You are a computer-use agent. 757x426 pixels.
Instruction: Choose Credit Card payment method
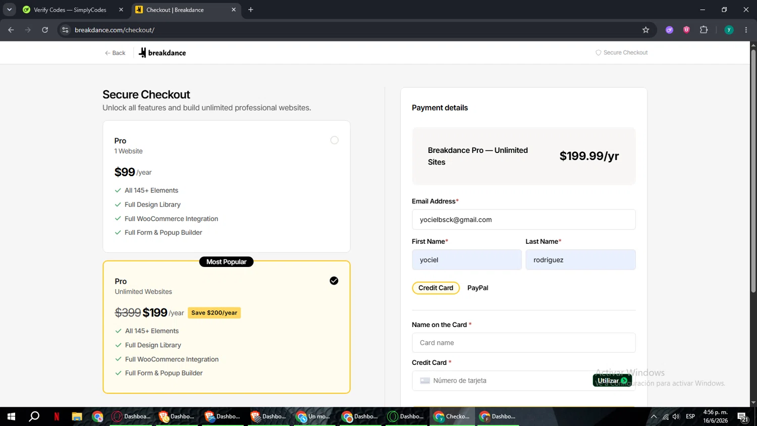tap(436, 288)
